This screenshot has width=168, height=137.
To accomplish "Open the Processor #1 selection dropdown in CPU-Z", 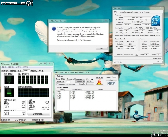I will tap(131, 54).
